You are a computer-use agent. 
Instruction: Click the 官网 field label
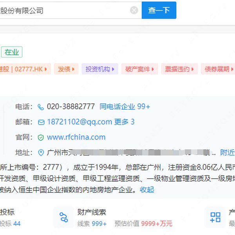24,137
